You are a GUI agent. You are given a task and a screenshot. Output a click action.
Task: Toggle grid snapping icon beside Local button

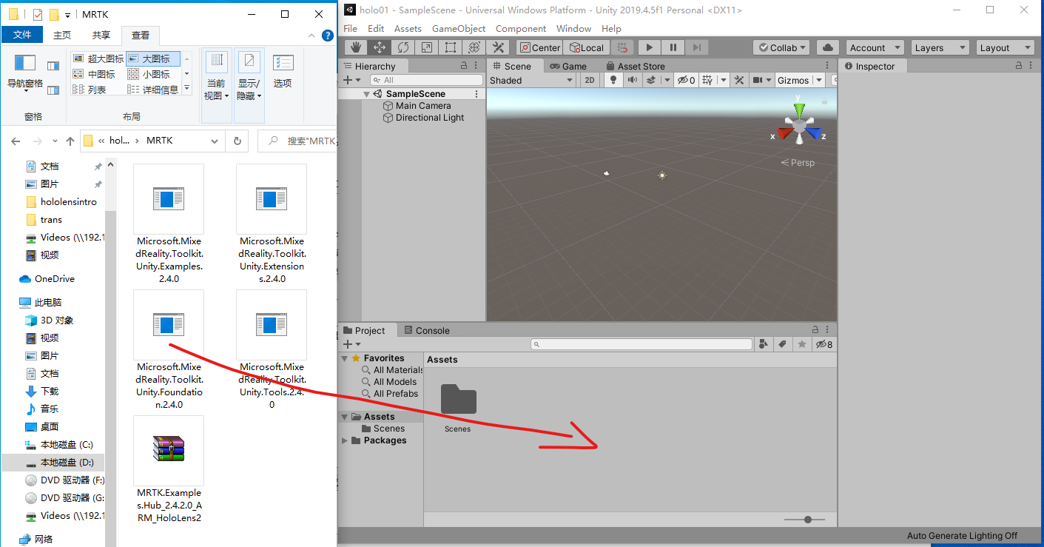[x=622, y=47]
